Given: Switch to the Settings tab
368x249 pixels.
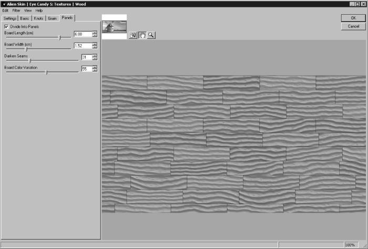Looking at the screenshot, I should tap(11, 18).
